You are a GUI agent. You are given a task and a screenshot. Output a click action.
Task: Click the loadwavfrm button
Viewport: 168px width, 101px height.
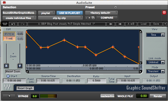[x=107, y=96]
